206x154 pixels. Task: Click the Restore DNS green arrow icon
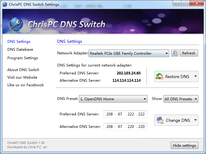pyautogui.click(x=160, y=77)
